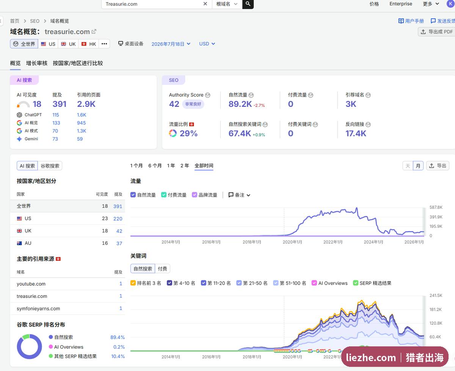This screenshot has height=371, width=455.
Task: Open the 更多 menu dropdown
Action: pyautogui.click(x=431, y=4)
